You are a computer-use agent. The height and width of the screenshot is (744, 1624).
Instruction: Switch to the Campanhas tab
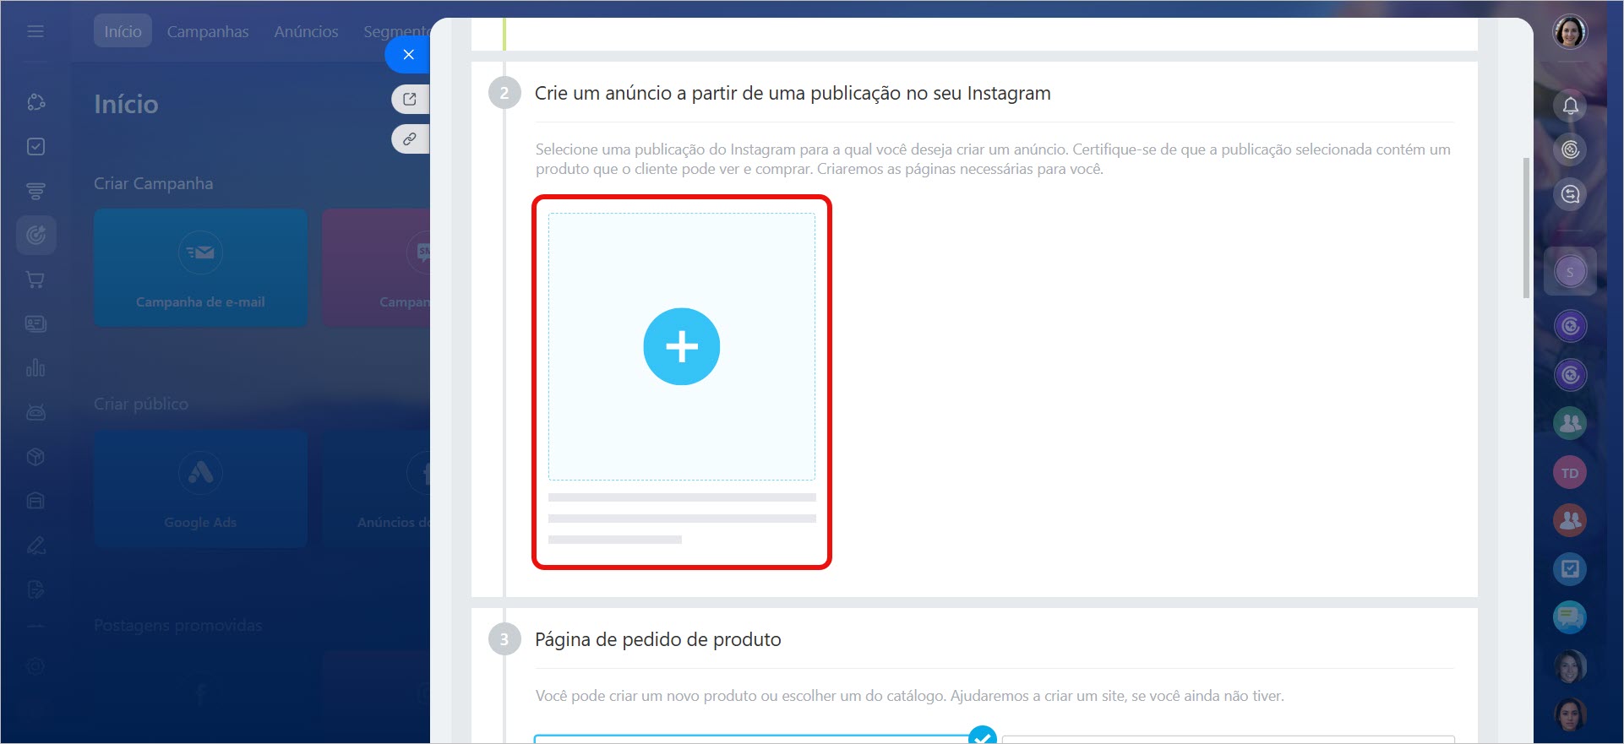[x=208, y=31]
